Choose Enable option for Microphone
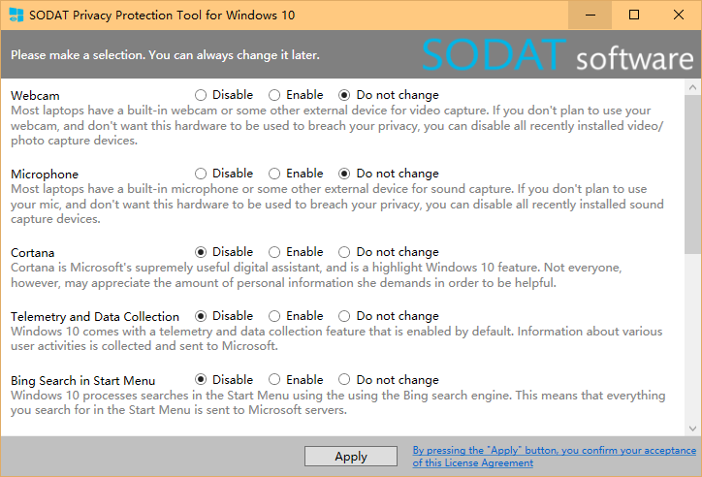The height and width of the screenshot is (477, 702). tap(274, 174)
